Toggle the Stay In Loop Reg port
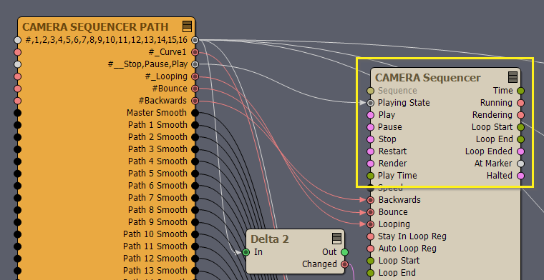 tap(371, 236)
